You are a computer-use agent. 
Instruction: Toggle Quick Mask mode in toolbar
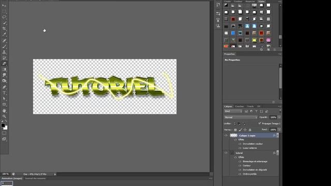point(4,133)
